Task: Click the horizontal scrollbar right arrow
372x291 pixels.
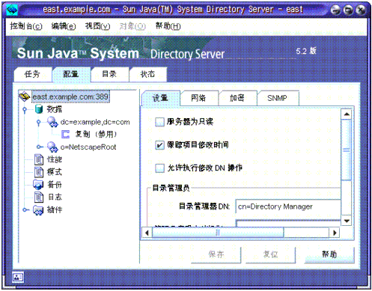Action: [335, 233]
